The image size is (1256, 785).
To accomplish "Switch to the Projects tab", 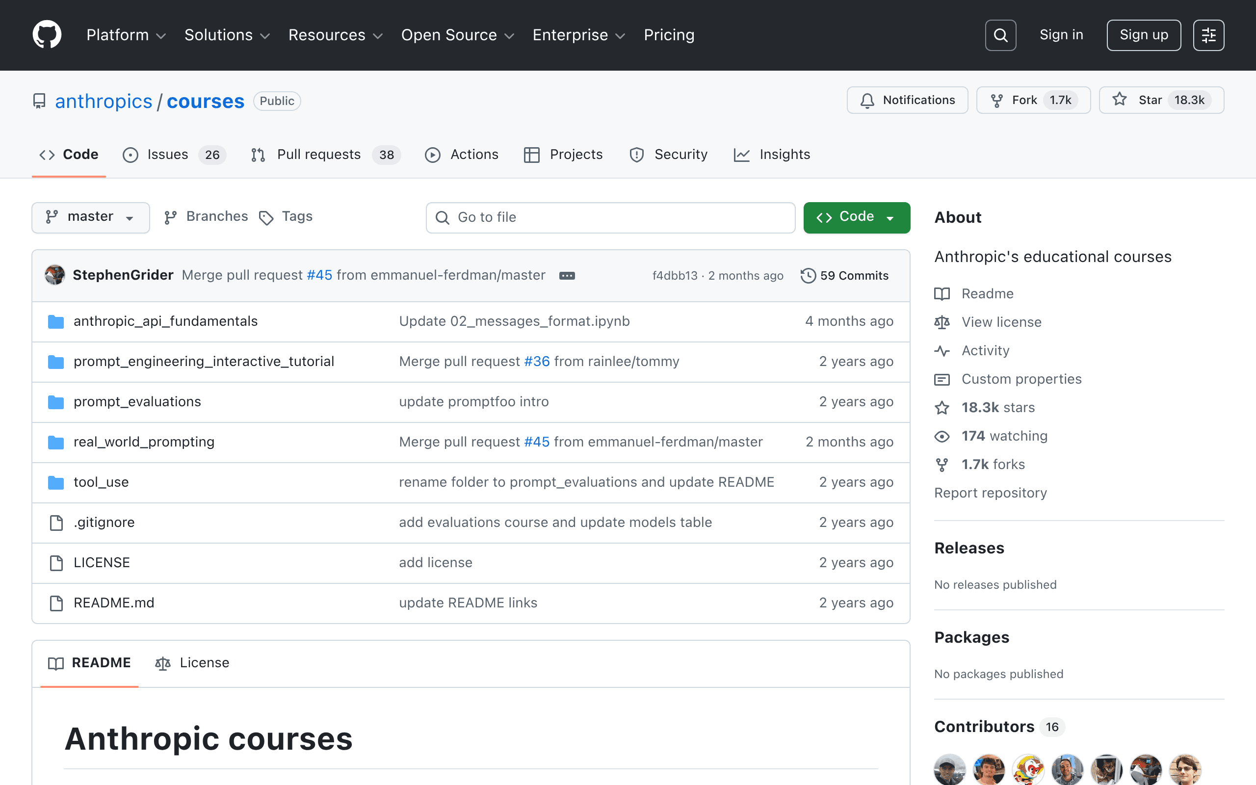I will tap(563, 155).
